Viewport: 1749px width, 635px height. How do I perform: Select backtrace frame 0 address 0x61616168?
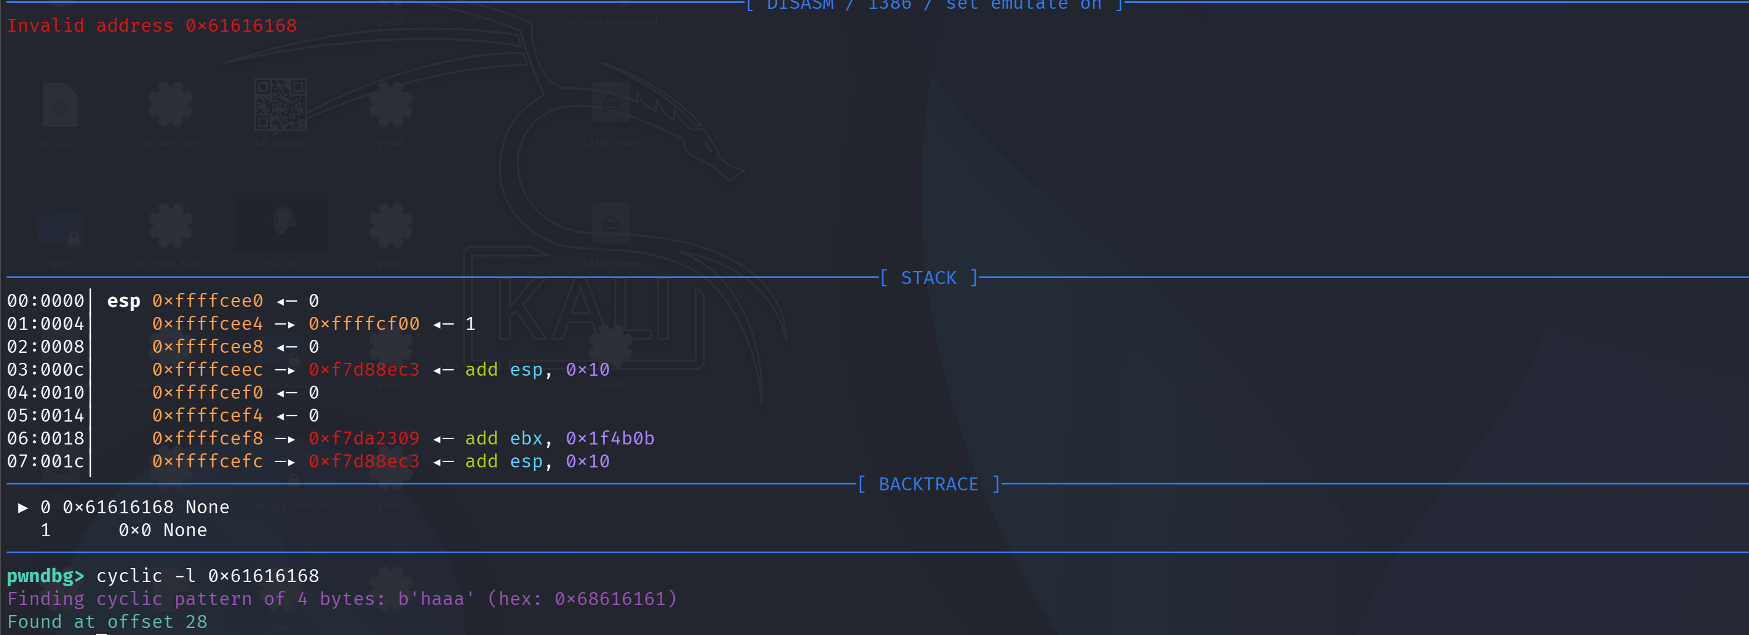point(118,507)
